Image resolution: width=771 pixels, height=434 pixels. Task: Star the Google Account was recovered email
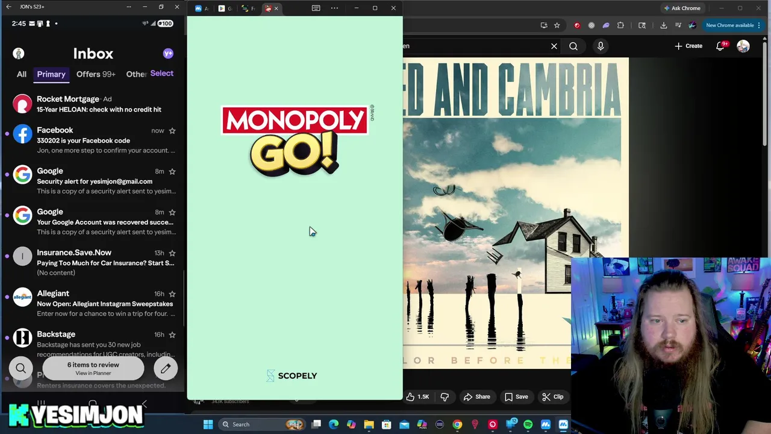[x=172, y=212]
